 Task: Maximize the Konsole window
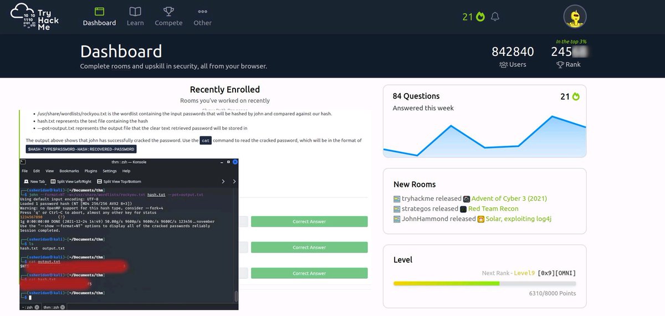pos(228,162)
